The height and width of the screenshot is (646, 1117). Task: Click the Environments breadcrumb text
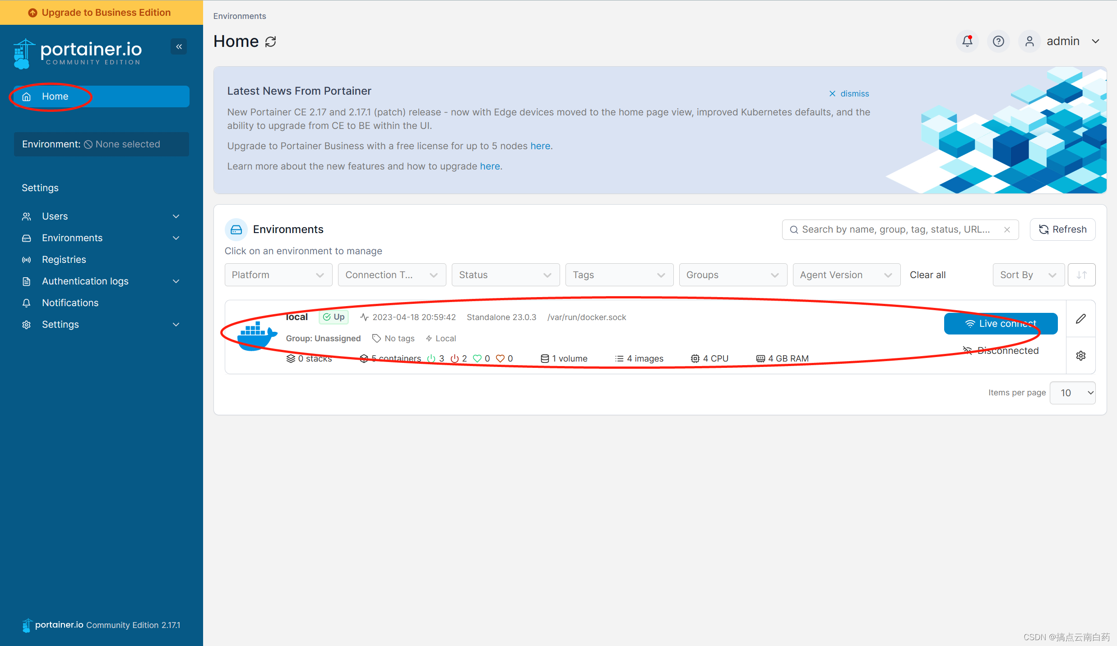(x=240, y=16)
